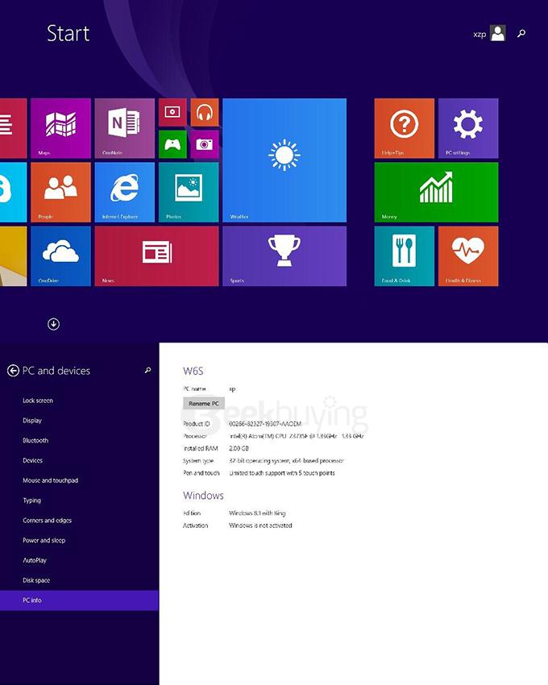Click the Product ID value

coord(265,424)
